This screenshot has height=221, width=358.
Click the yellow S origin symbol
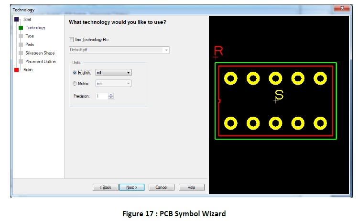[279, 96]
